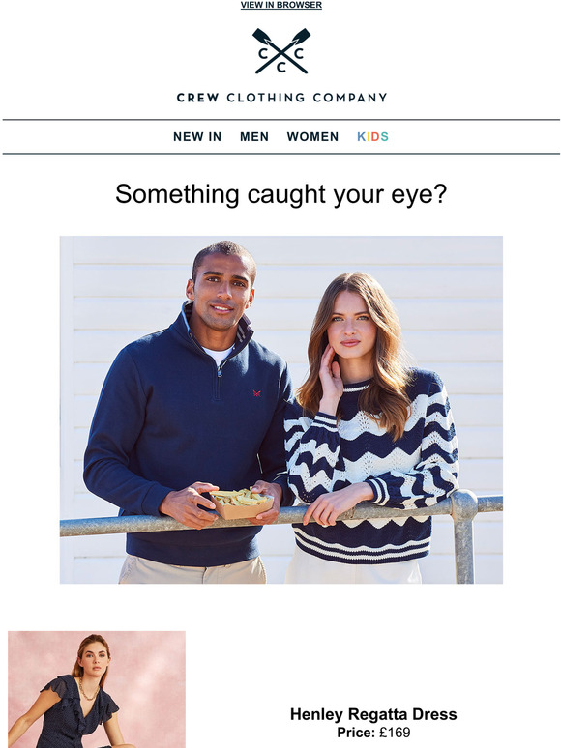
Task: Select the Women navigation link
Action: pyautogui.click(x=312, y=137)
